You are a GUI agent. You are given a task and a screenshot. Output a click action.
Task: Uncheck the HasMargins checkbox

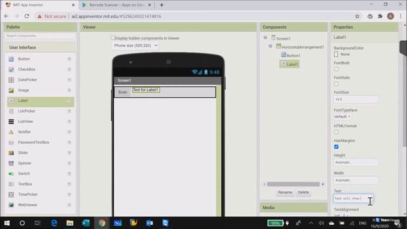pos(336,147)
